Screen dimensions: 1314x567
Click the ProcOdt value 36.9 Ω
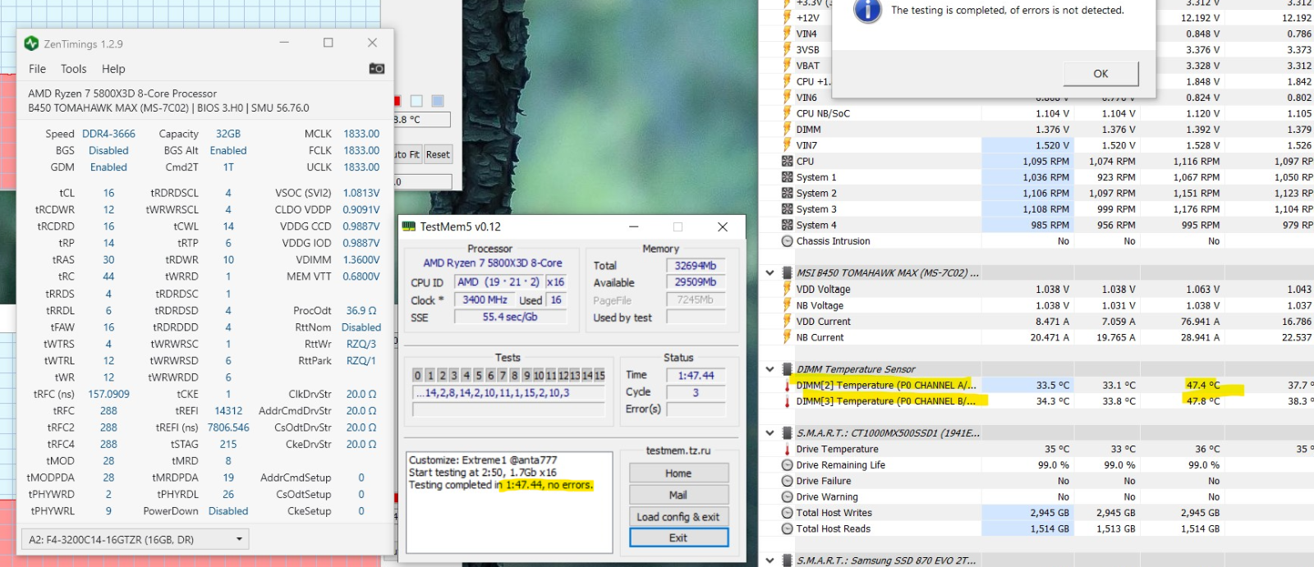361,311
